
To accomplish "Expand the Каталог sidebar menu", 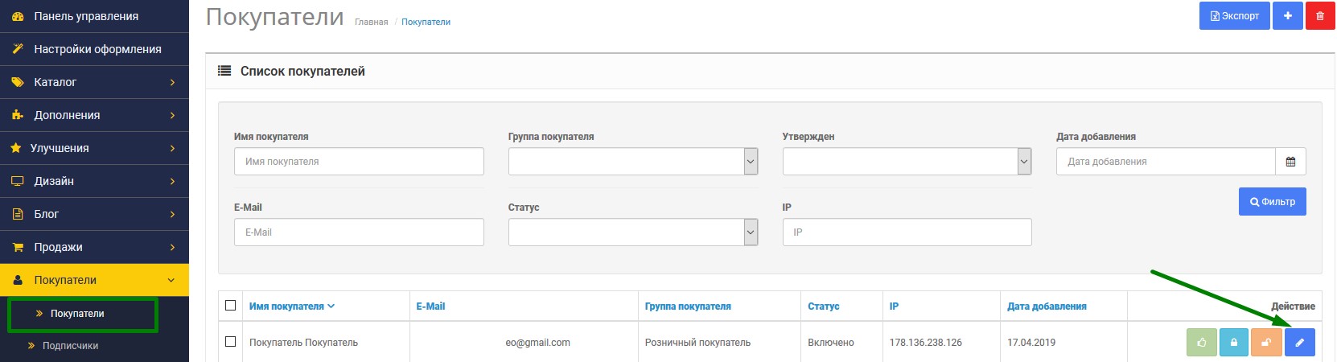I will (x=94, y=82).
